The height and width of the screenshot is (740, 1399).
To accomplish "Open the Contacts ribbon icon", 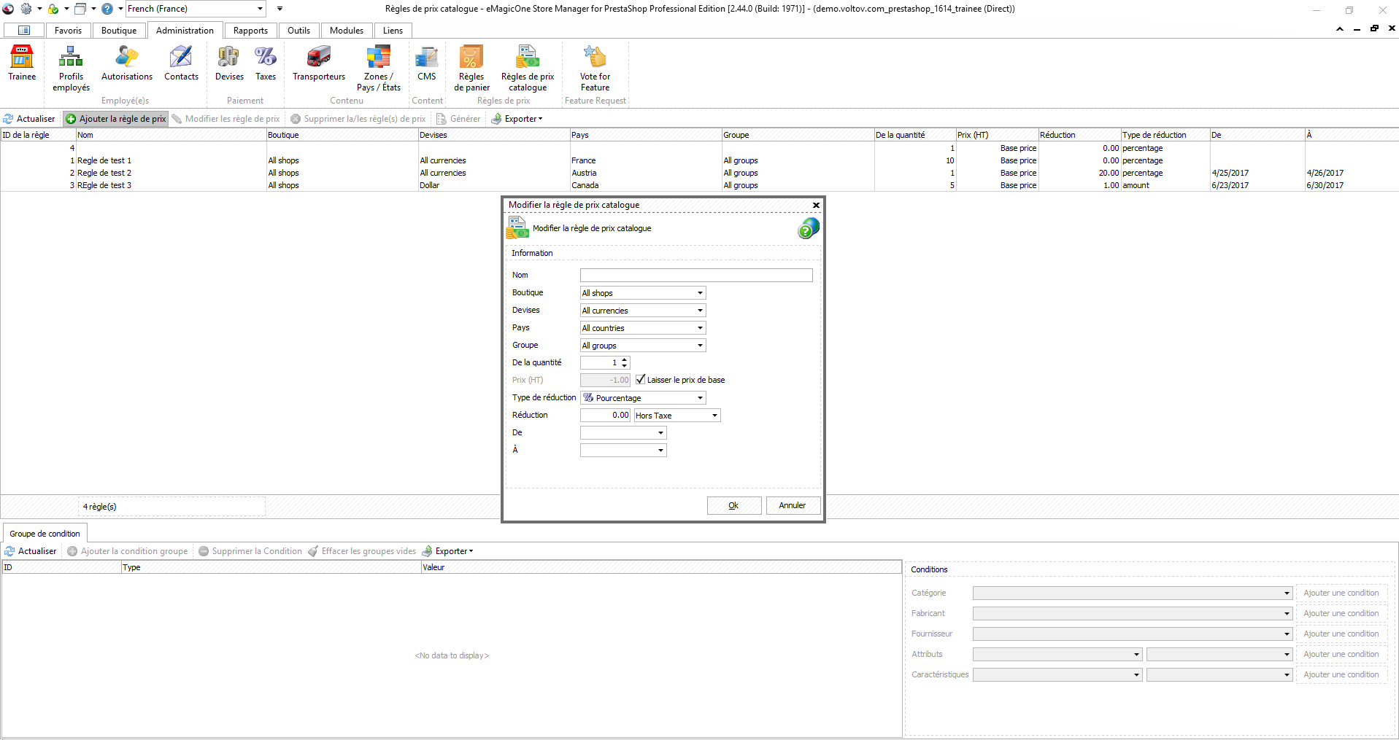I will tap(181, 63).
